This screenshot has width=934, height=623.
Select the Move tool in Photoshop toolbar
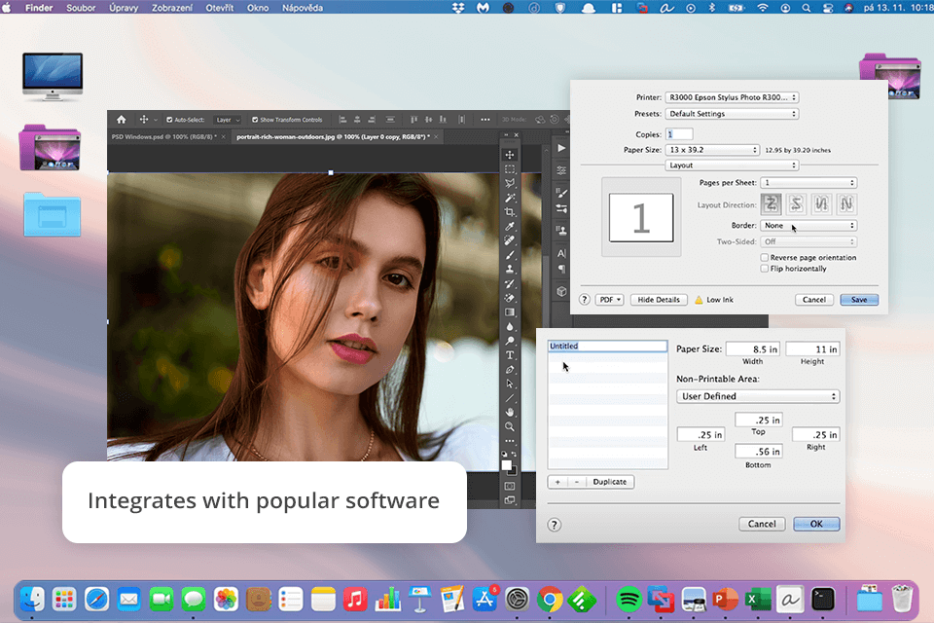(x=510, y=155)
